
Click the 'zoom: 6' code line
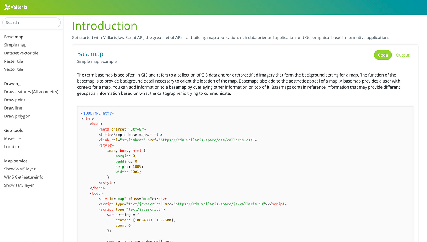tap(123, 225)
